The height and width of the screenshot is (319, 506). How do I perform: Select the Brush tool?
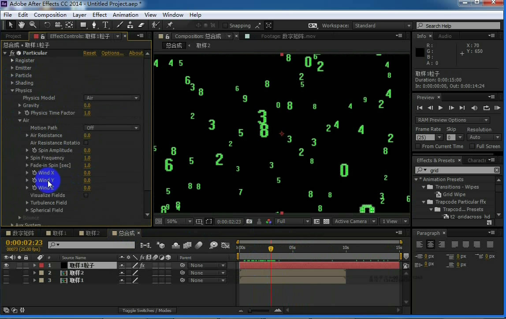point(119,25)
